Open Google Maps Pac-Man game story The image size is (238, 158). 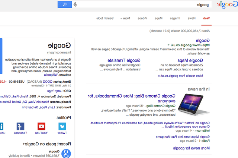[x=183, y=136]
